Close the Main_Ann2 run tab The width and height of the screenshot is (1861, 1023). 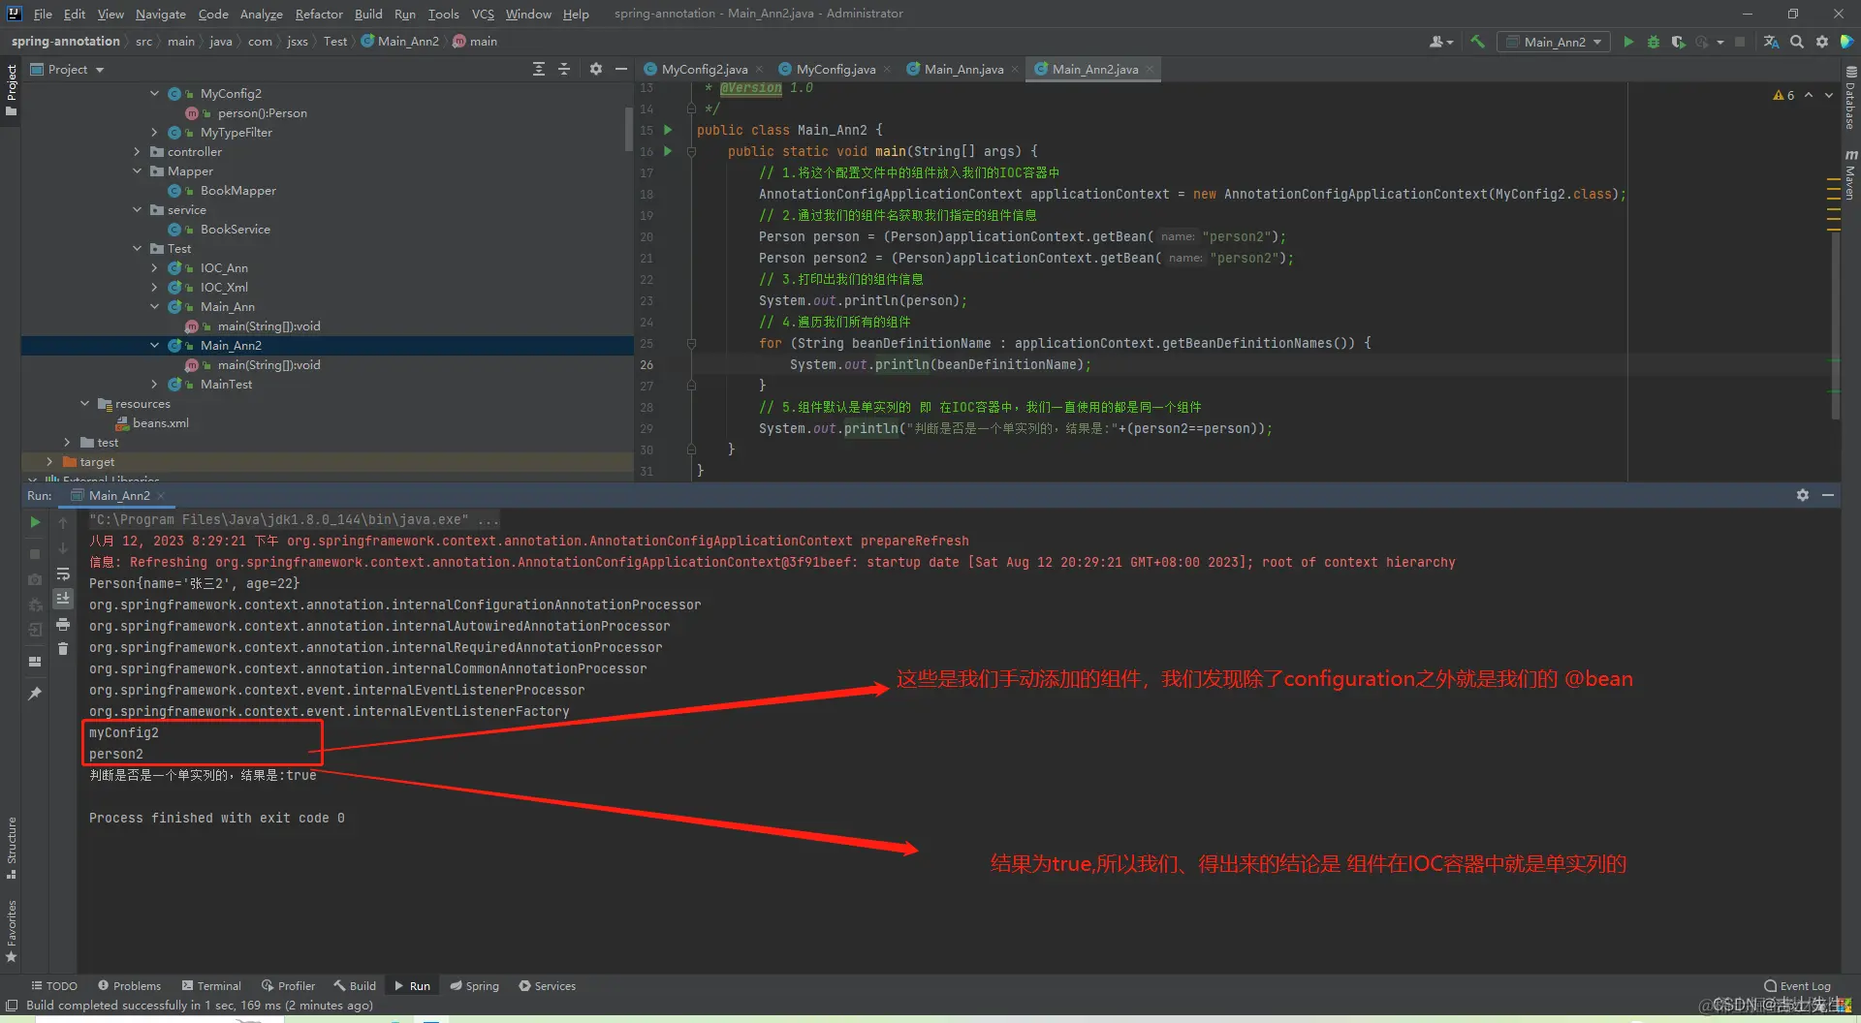pyautogui.click(x=161, y=496)
